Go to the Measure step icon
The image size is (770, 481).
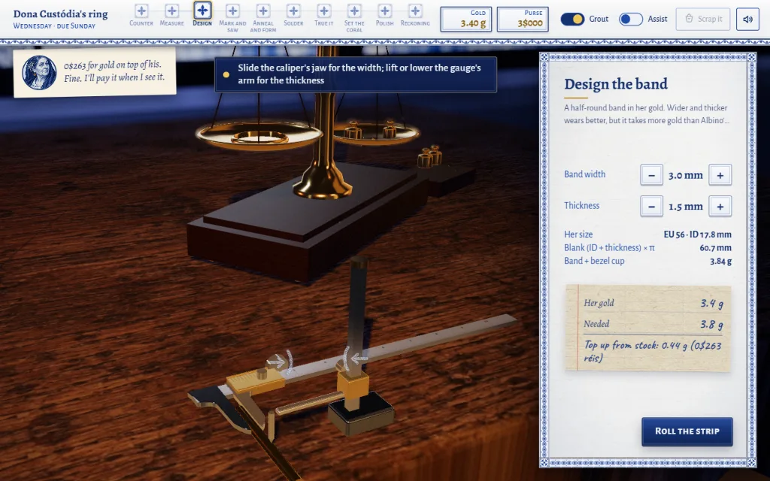[x=172, y=11]
